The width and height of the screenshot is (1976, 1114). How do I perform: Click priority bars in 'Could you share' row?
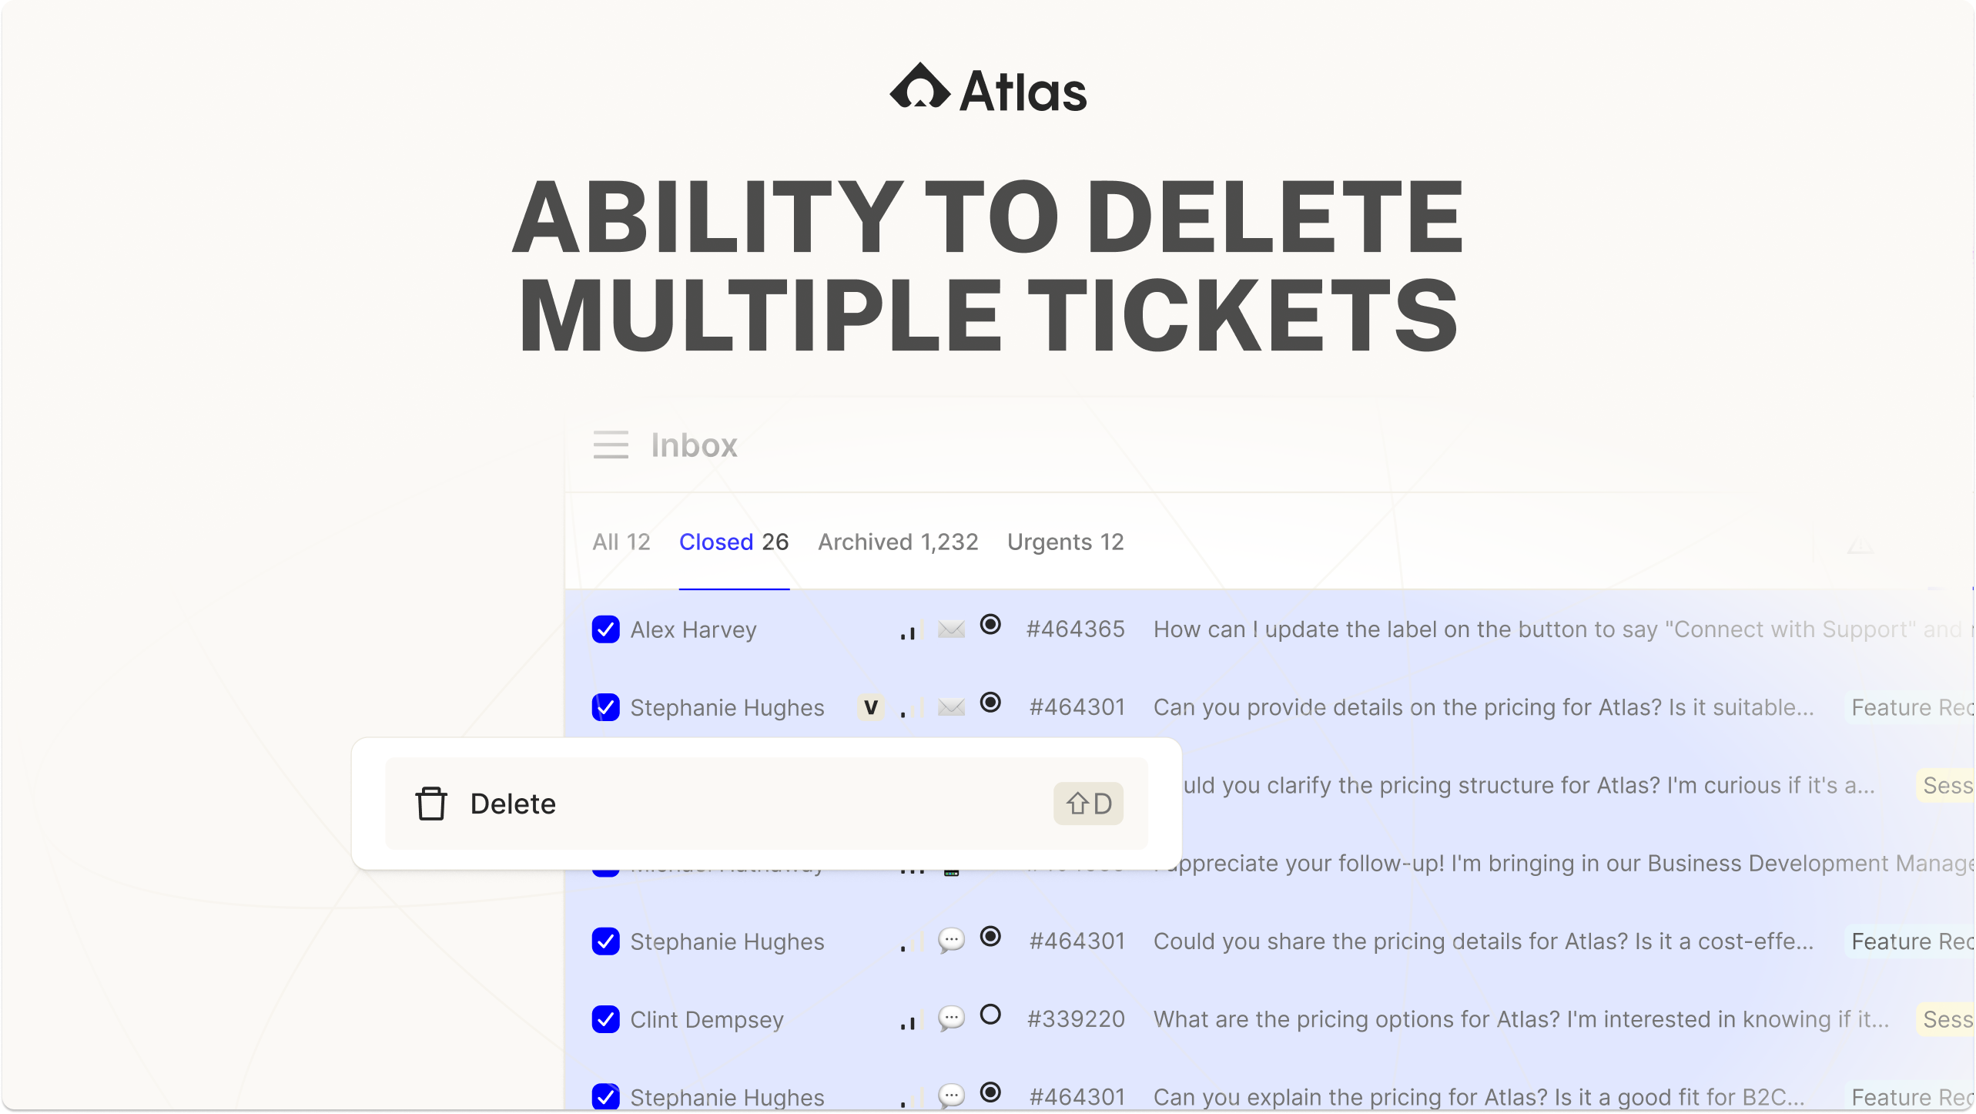(911, 944)
